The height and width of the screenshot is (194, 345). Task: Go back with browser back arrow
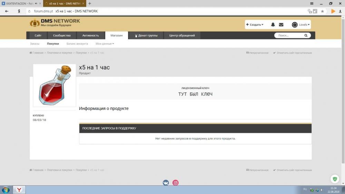click(x=7, y=11)
